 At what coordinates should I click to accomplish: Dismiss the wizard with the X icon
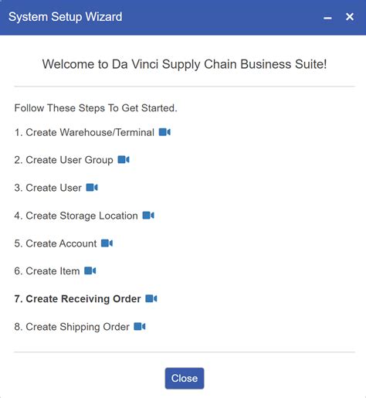(350, 17)
